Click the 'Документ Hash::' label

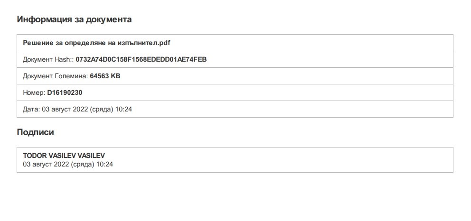[x=48, y=59]
